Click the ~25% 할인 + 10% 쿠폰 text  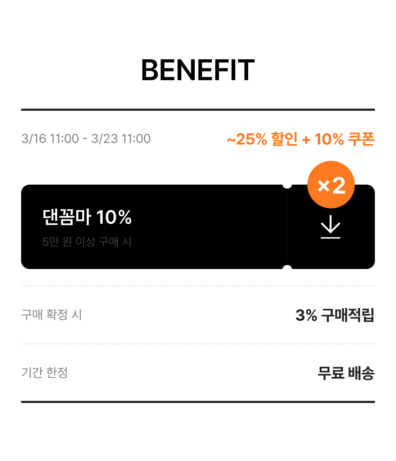301,139
